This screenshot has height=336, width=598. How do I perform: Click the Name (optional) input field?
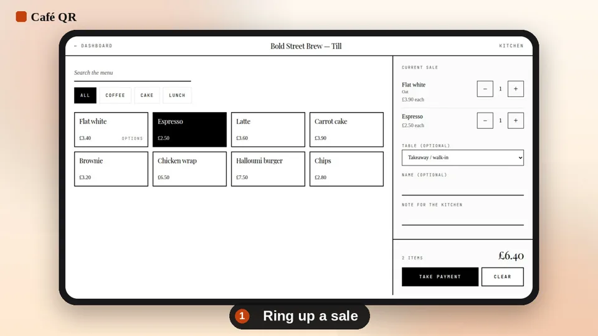[x=462, y=188]
